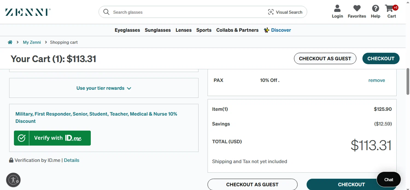Click the page vertical scrollbar
The image size is (410, 190).
point(408,82)
